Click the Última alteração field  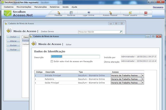click(139, 61)
